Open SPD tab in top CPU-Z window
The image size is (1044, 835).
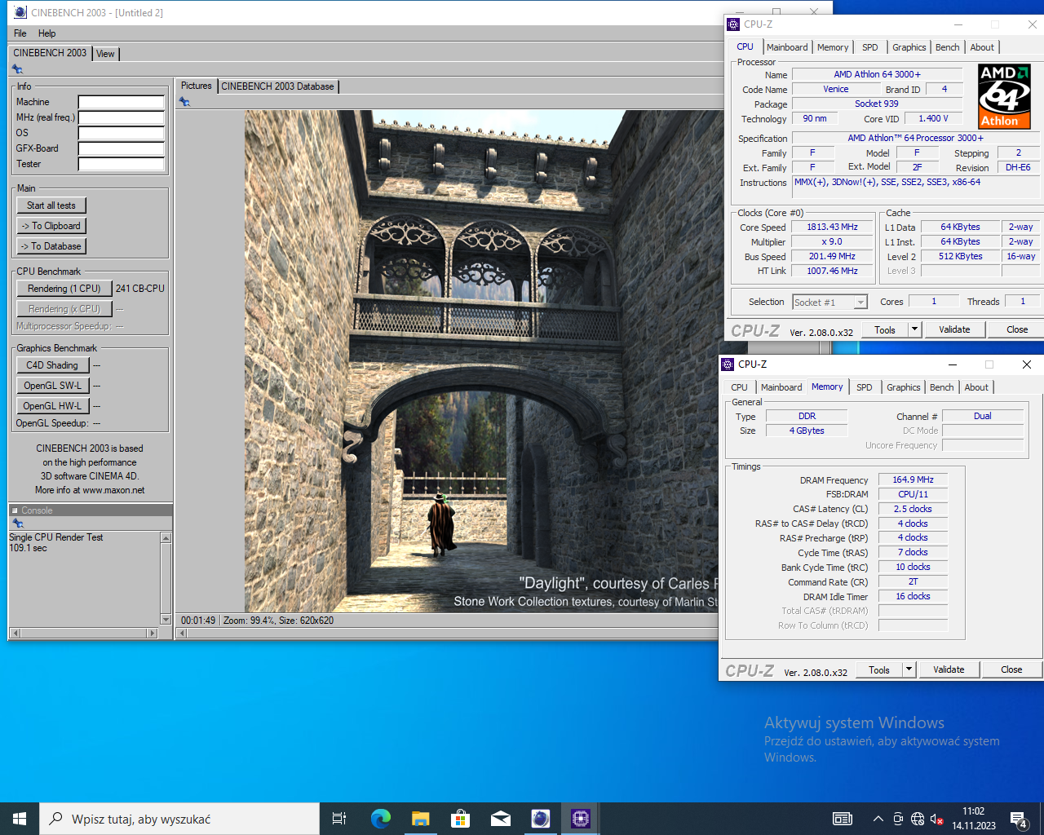point(870,47)
